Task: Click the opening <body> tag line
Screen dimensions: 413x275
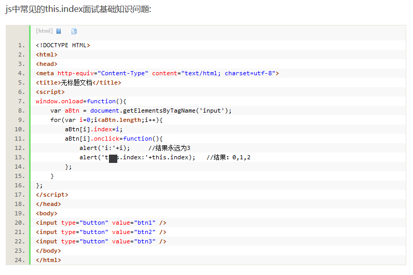Action: [47, 213]
